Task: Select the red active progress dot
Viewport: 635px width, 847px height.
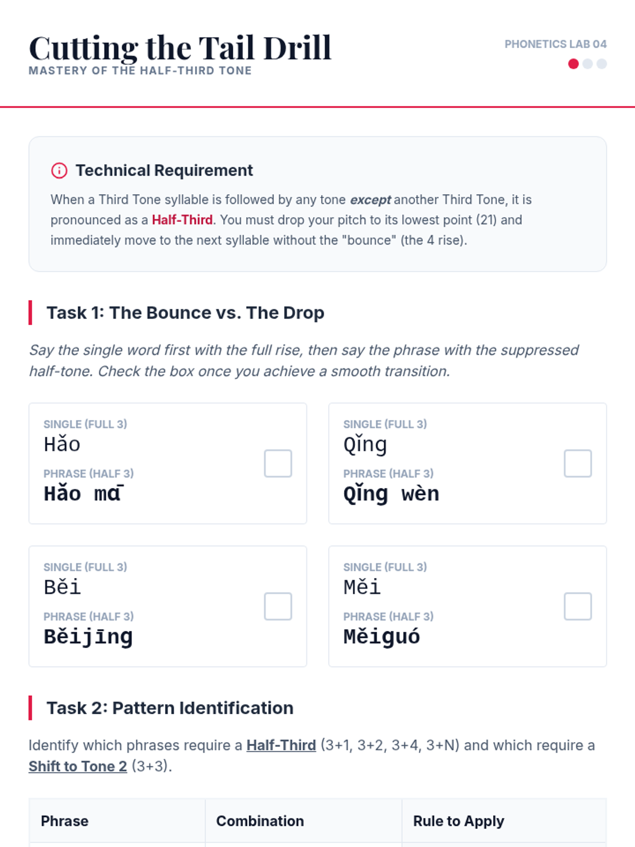Action: click(573, 64)
